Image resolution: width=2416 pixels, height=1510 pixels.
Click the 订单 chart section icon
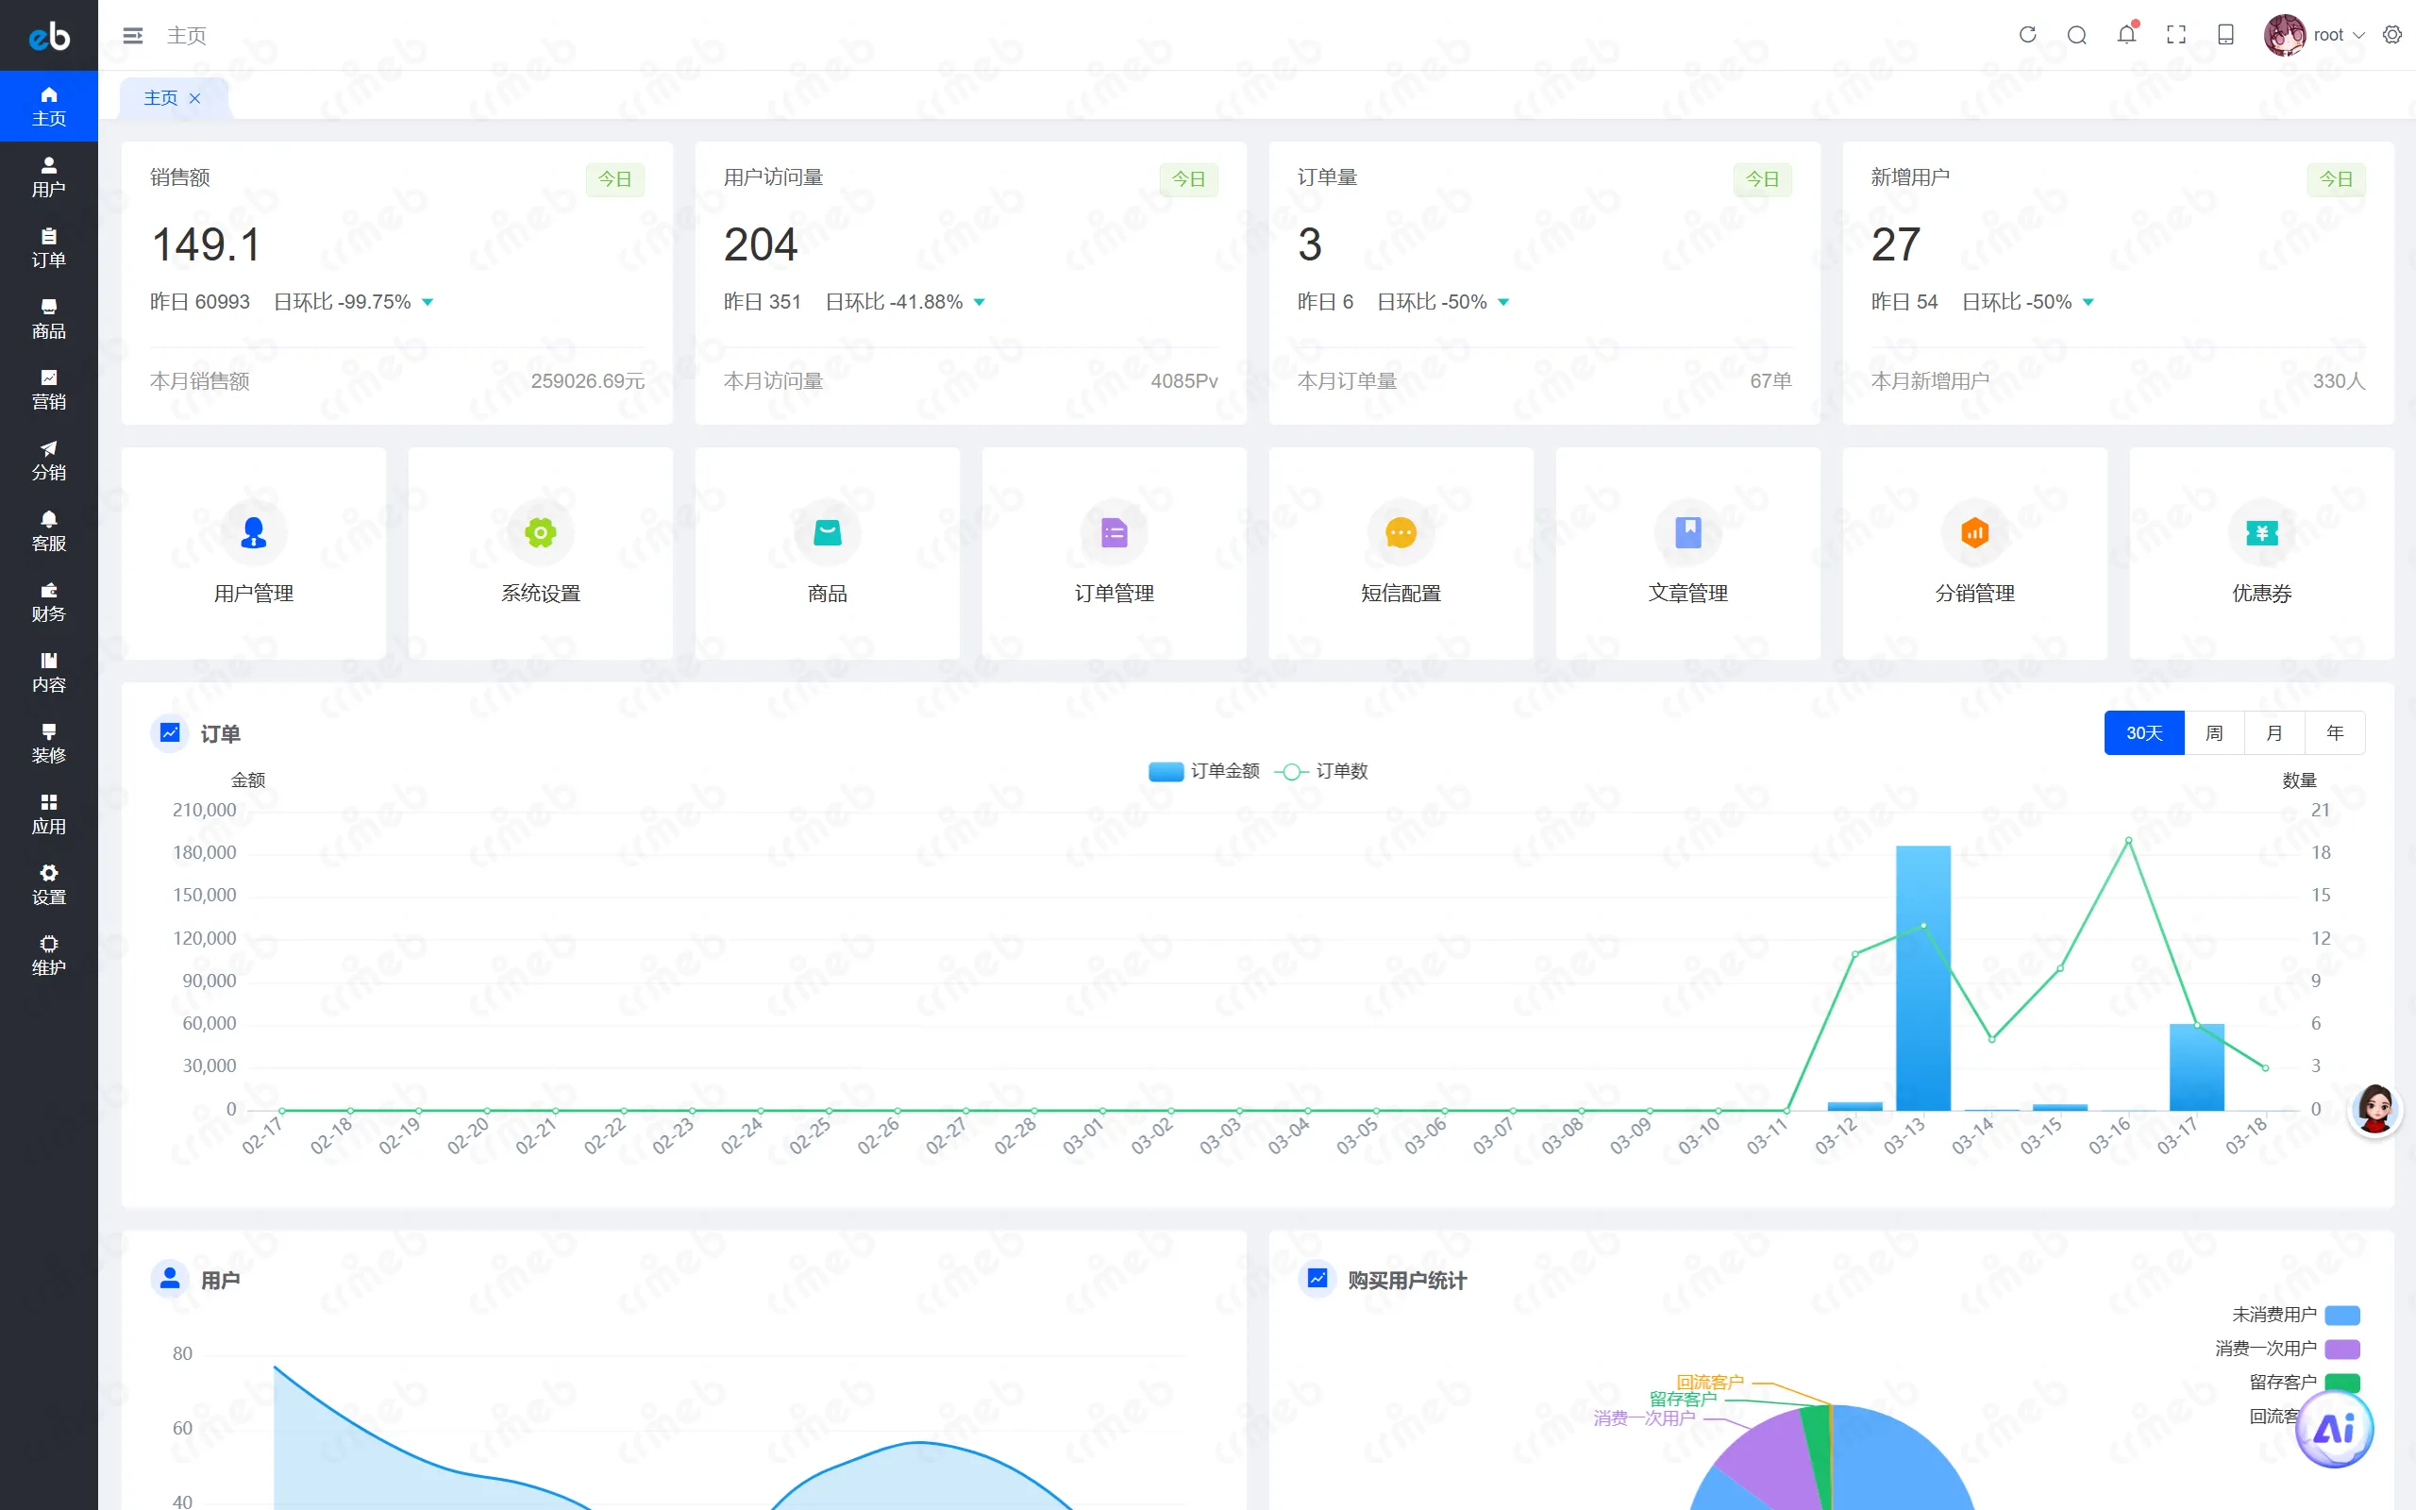click(170, 733)
